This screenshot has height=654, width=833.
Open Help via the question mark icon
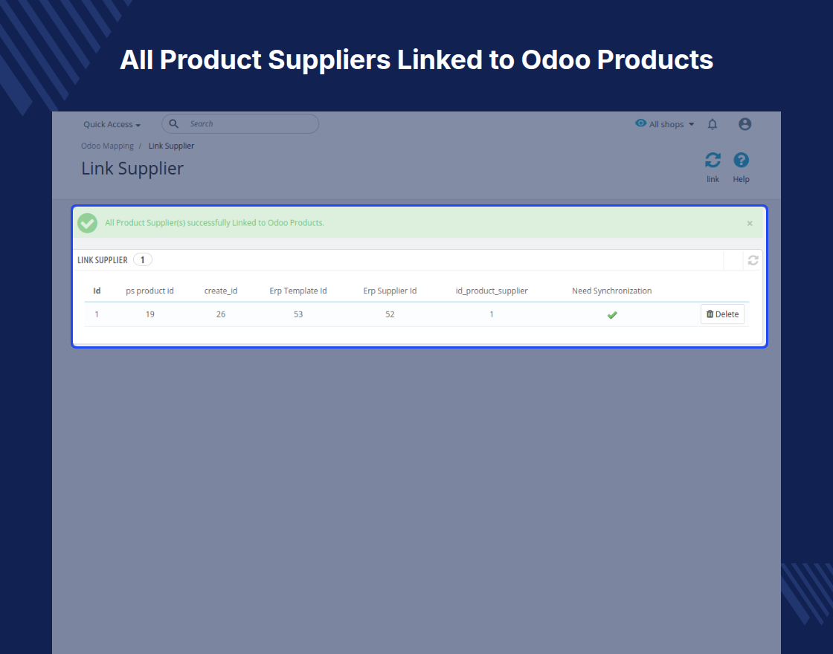(x=741, y=161)
